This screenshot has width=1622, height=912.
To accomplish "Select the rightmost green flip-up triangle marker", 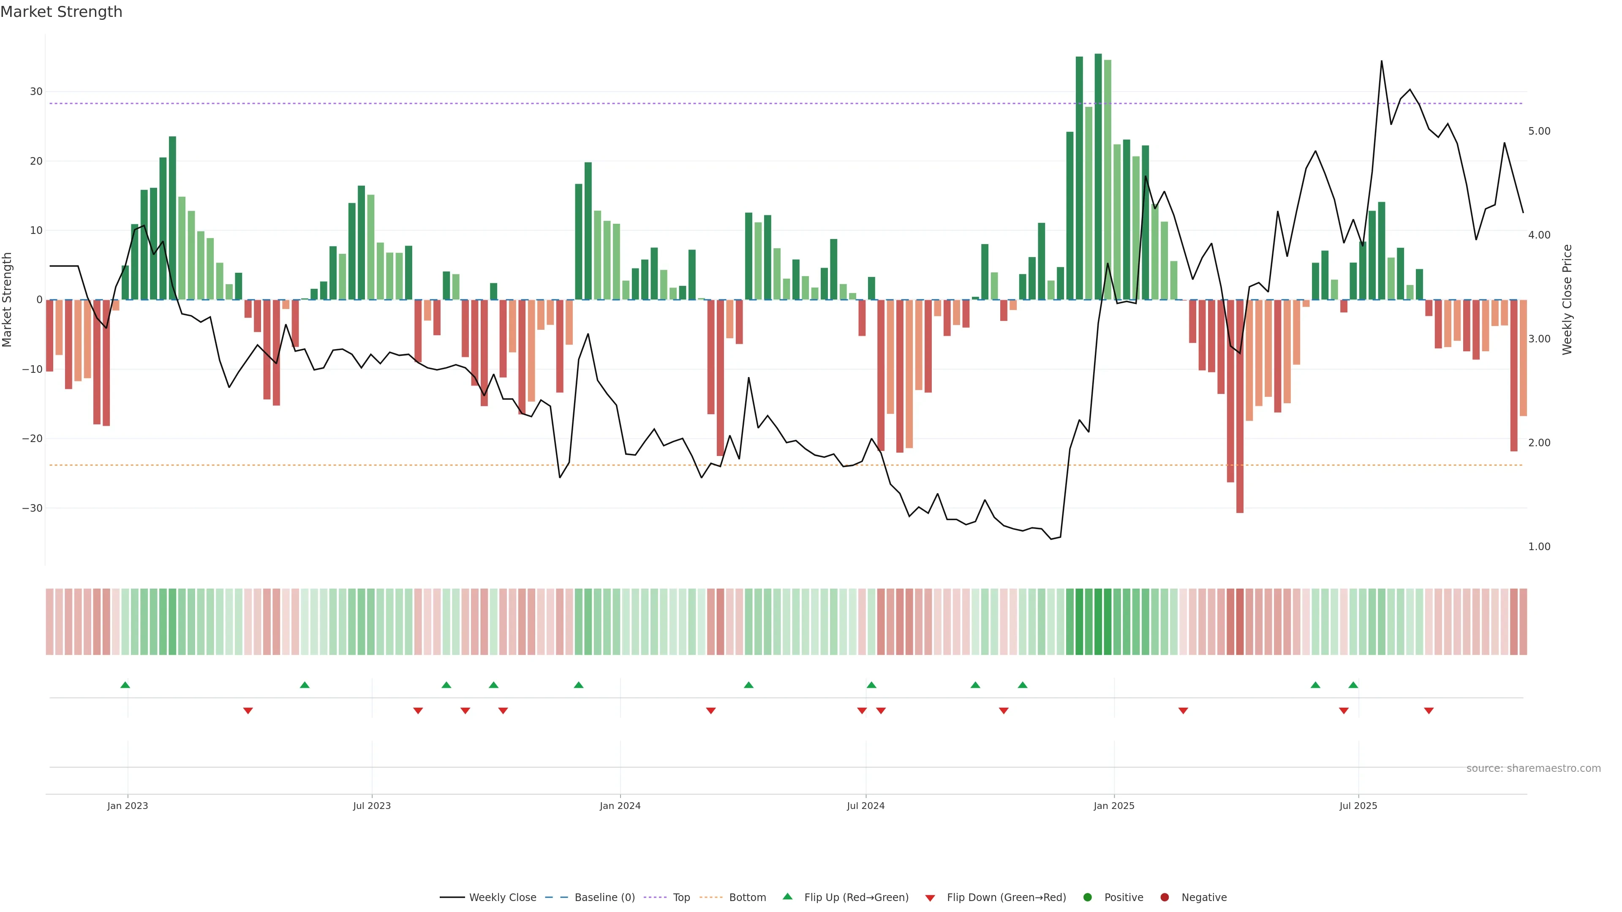I will pos(1353,685).
